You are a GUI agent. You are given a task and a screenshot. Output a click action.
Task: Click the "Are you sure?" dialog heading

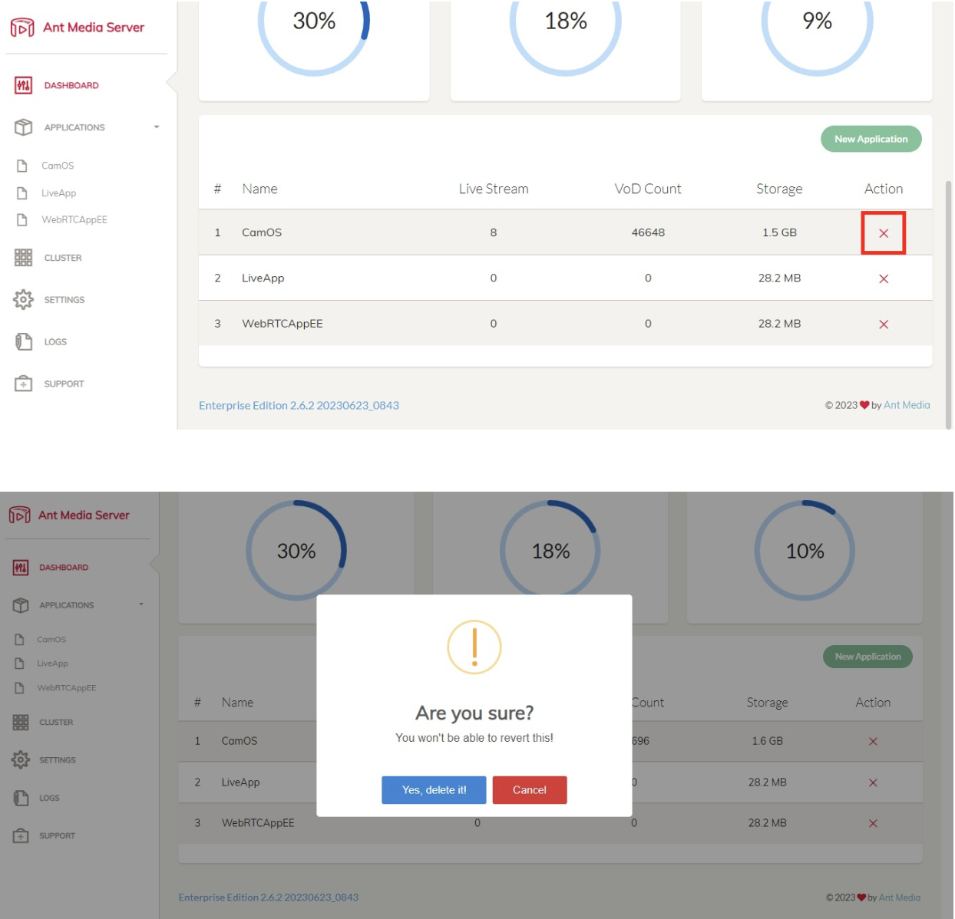[474, 713]
